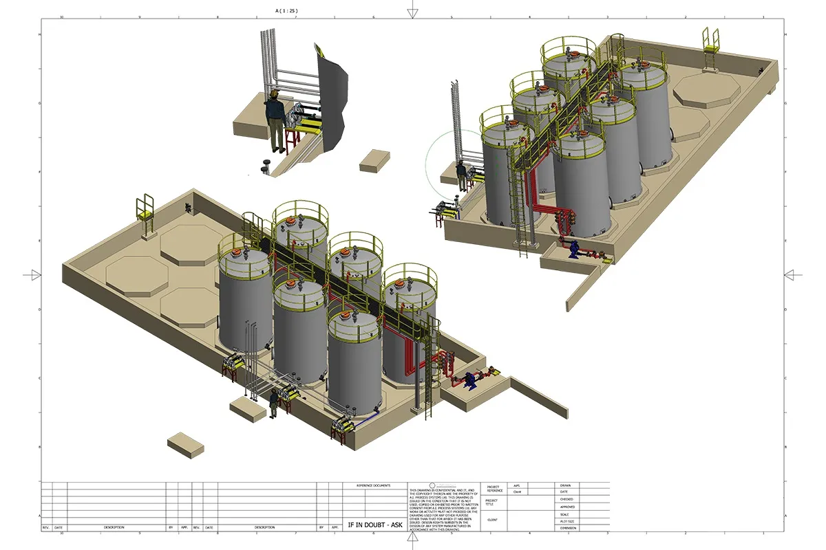This screenshot has height=550, width=826.
Task: Click the CLIENT field in title block
Action: [491, 520]
